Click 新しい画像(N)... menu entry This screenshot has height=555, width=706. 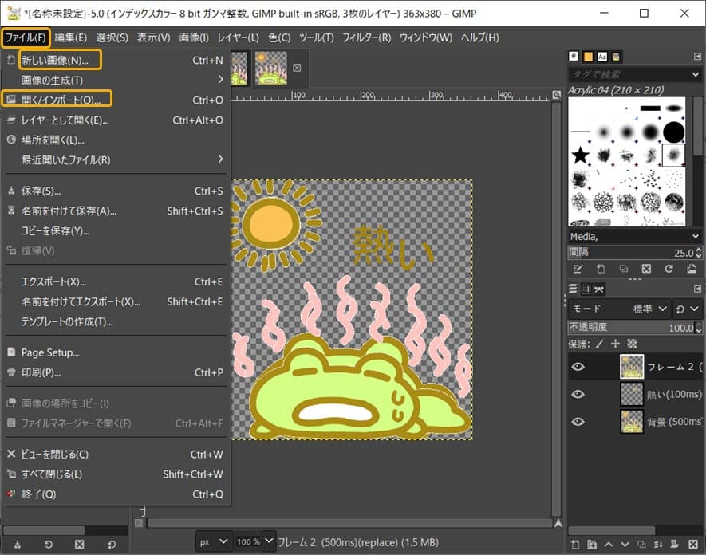[55, 61]
